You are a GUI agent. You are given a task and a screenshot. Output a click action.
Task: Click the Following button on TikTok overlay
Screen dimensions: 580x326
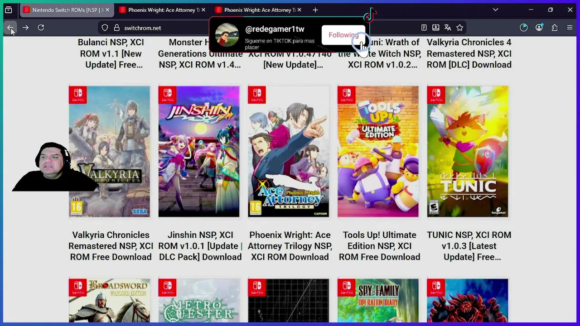pos(343,35)
